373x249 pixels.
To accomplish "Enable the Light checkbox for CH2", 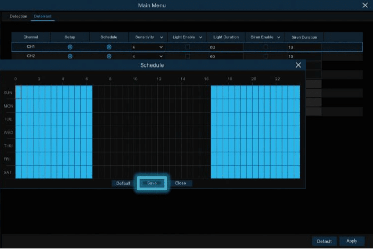I will (x=188, y=56).
